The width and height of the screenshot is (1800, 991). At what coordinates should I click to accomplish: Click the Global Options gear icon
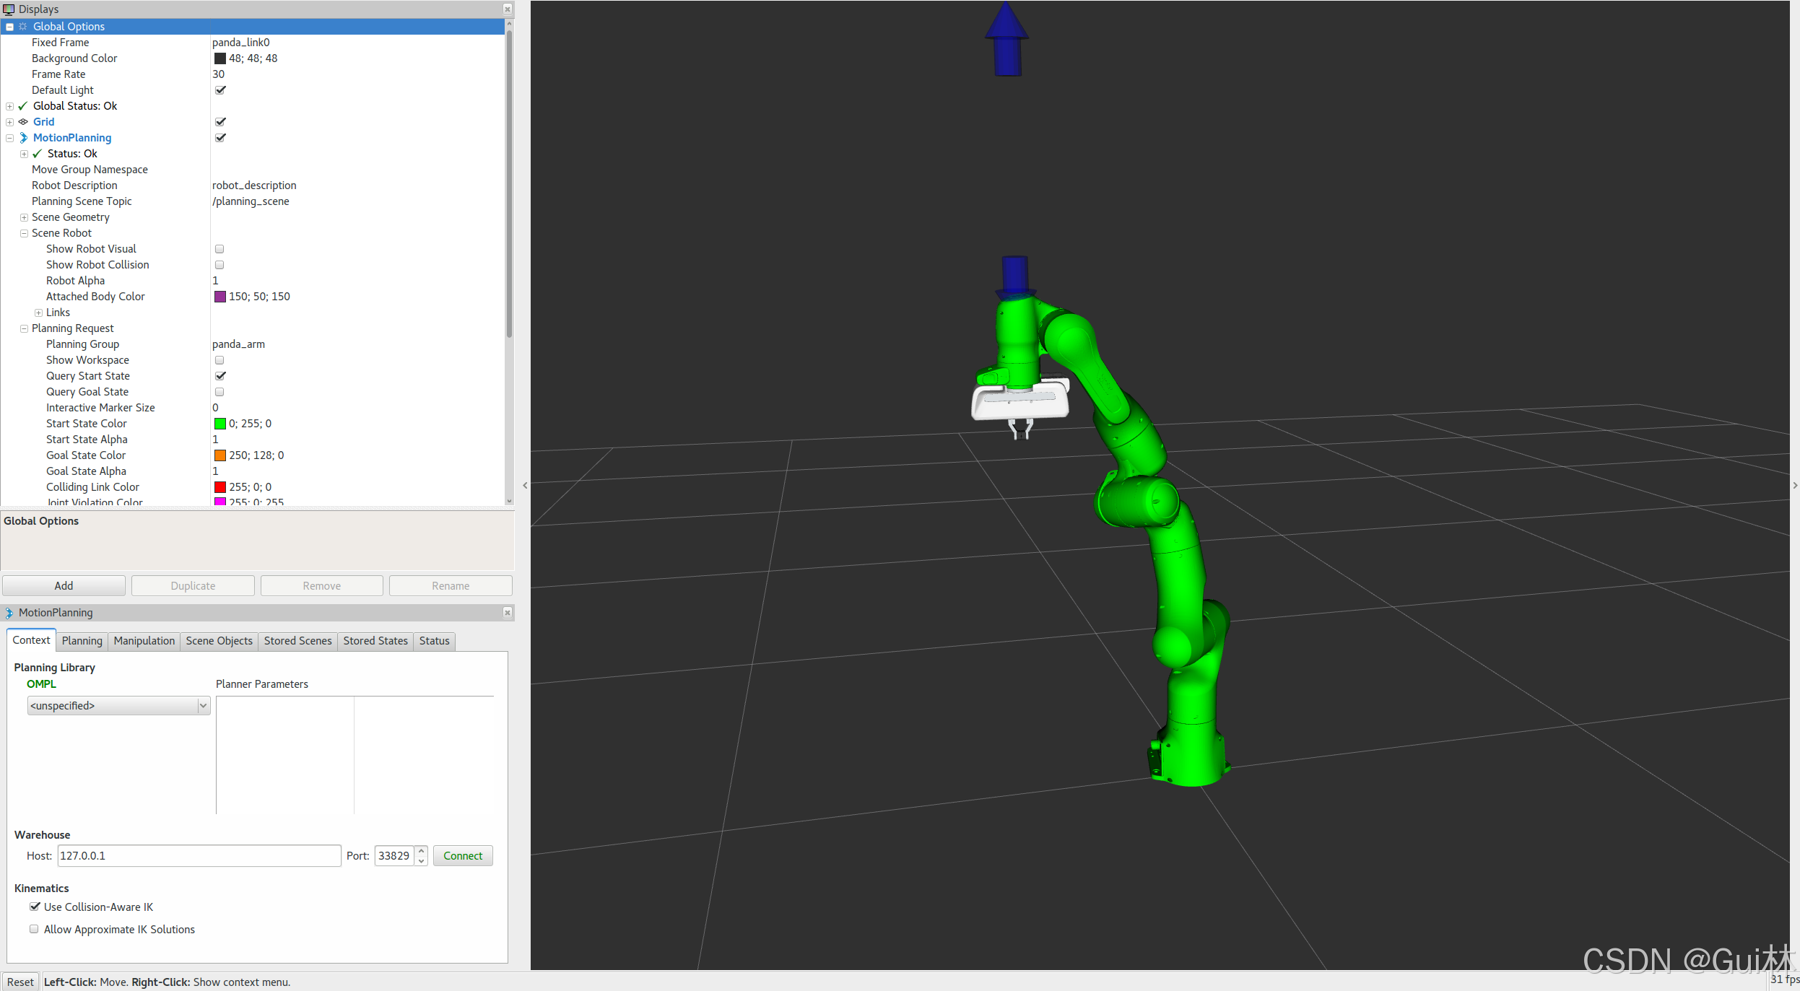(23, 27)
